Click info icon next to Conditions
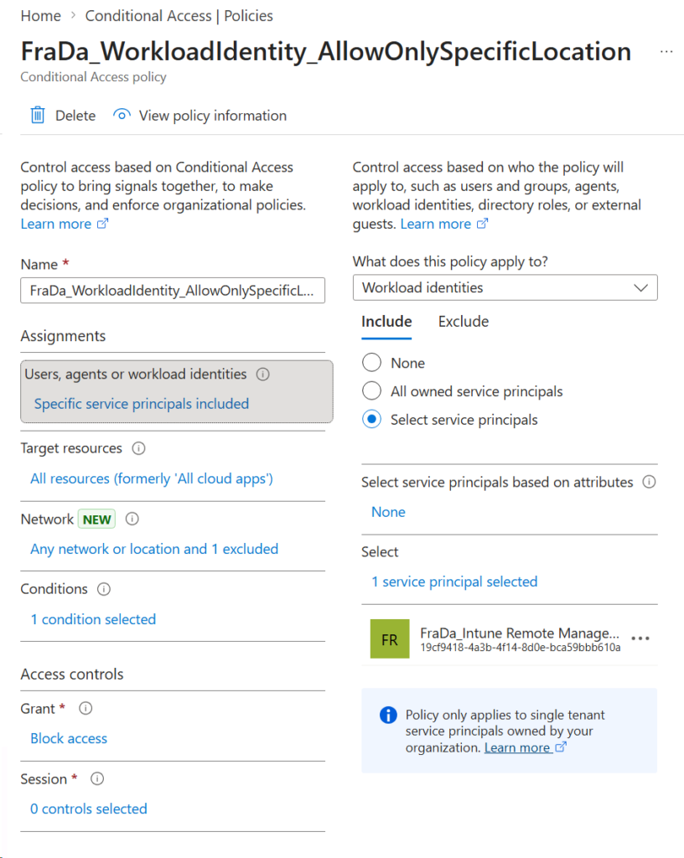The height and width of the screenshot is (858, 684). [104, 589]
